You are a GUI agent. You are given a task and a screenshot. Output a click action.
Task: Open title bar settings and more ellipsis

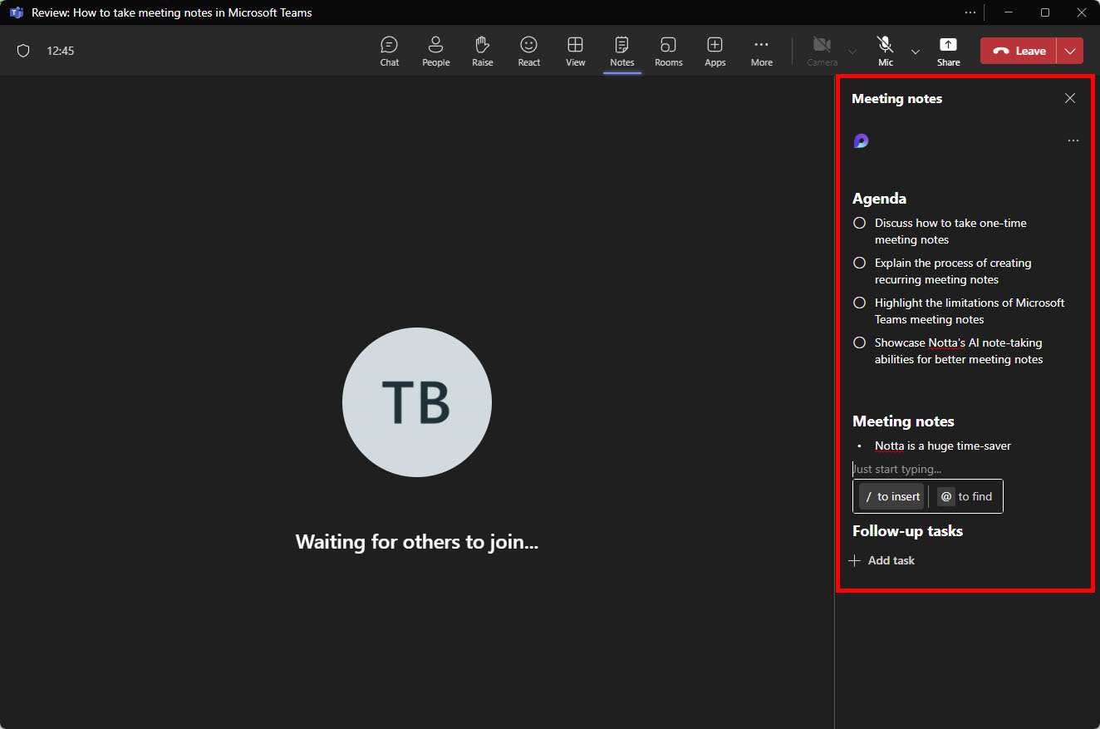click(970, 12)
